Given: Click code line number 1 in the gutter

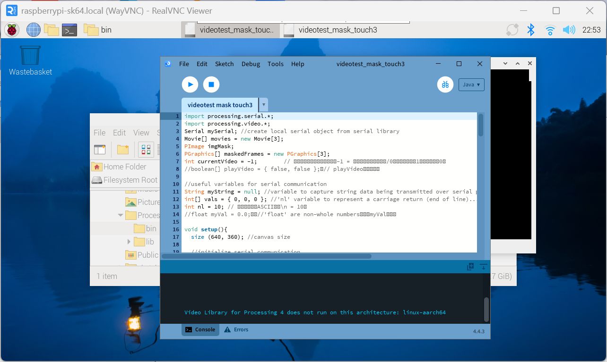Looking at the screenshot, I should tap(177, 116).
